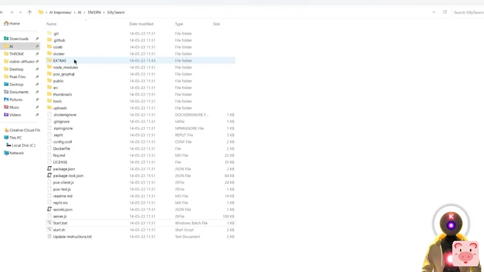Open the address bar history dropdown
This screenshot has width=484, height=272.
click(434, 12)
